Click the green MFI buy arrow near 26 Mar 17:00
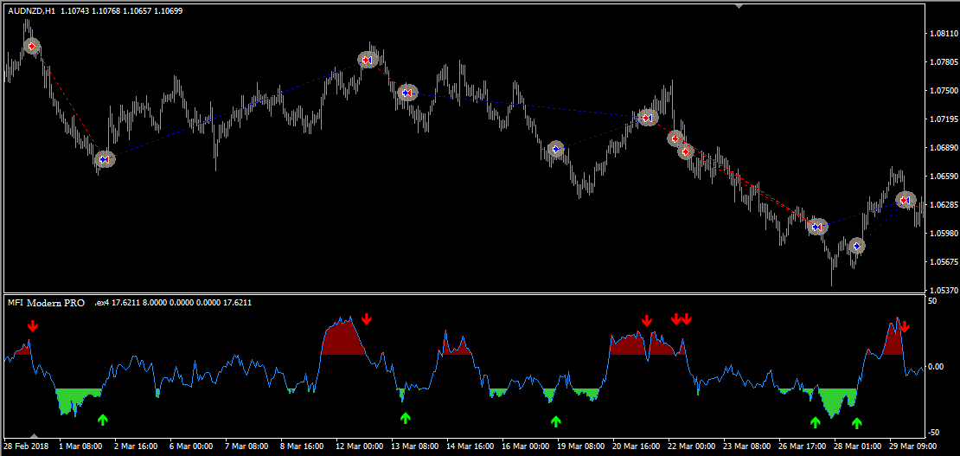This screenshot has width=960, height=456. pyautogui.click(x=815, y=422)
